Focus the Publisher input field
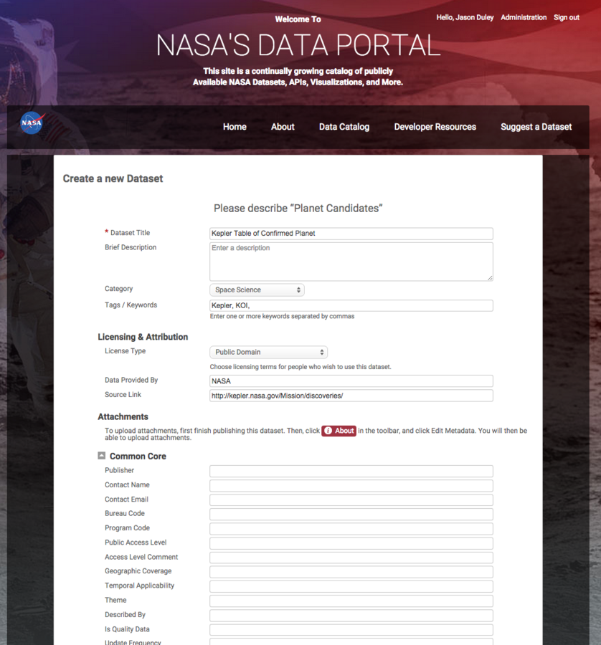This screenshot has height=645, width=601. pos(351,472)
